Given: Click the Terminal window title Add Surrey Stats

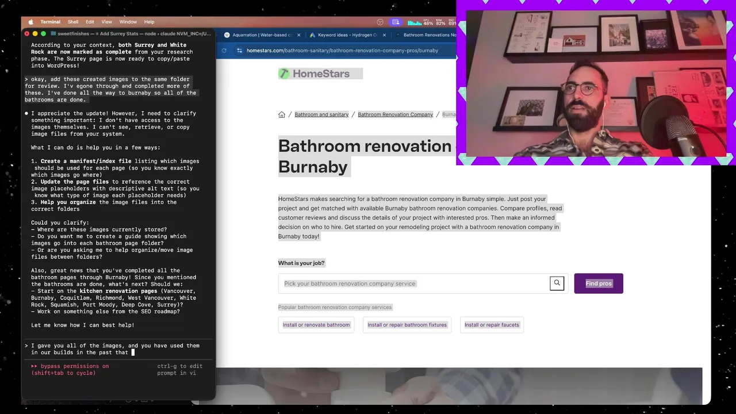Looking at the screenshot, I should tap(131, 34).
